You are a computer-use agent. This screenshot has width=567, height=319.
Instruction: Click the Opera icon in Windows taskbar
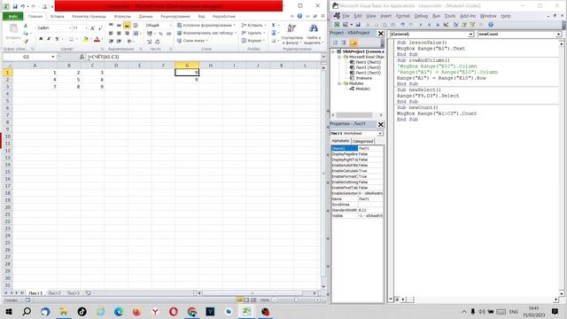(174, 311)
